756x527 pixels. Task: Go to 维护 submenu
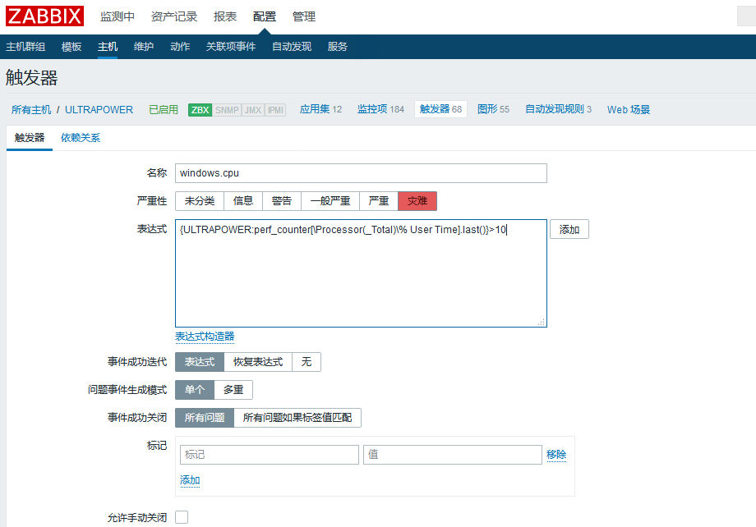tap(144, 47)
